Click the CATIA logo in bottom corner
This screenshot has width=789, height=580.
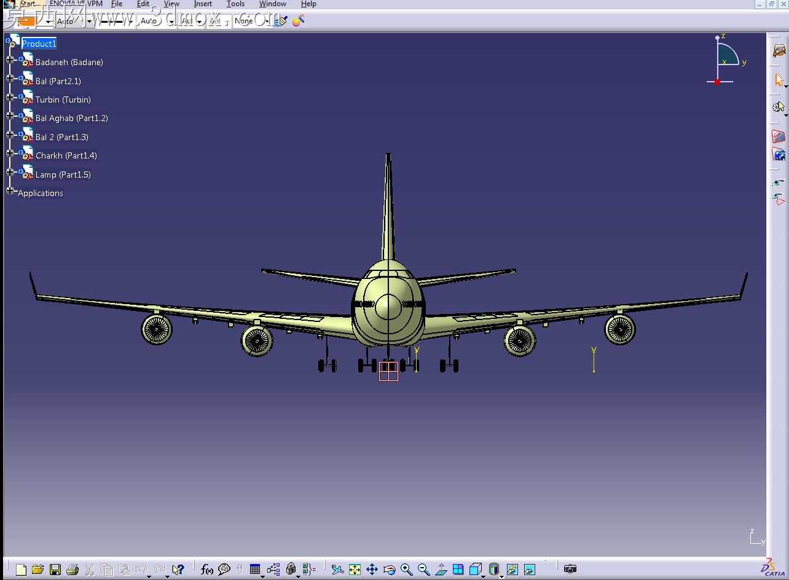coord(773,568)
